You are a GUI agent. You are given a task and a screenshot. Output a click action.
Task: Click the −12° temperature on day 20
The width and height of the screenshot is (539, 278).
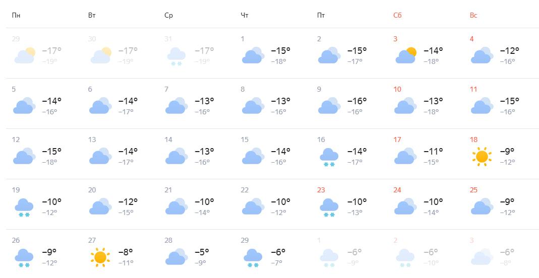128,202
